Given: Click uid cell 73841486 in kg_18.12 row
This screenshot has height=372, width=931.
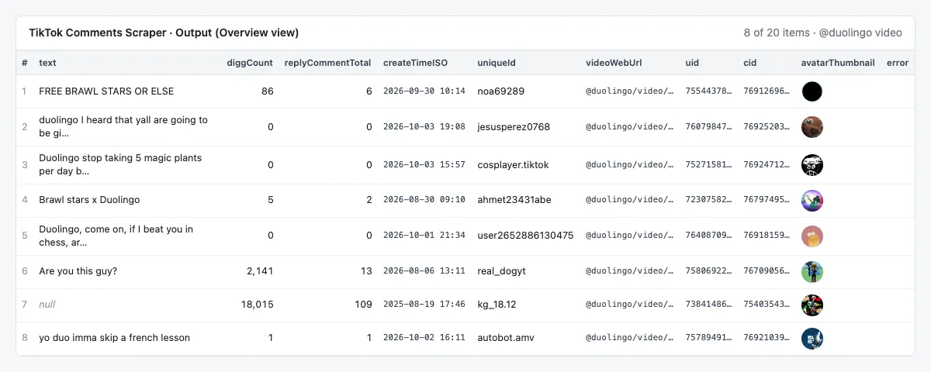Looking at the screenshot, I should tap(708, 305).
